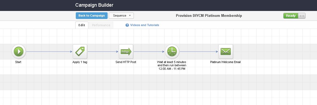Go back using Back to Campaign
Viewport: 317px width, 105px height.
[92, 15]
